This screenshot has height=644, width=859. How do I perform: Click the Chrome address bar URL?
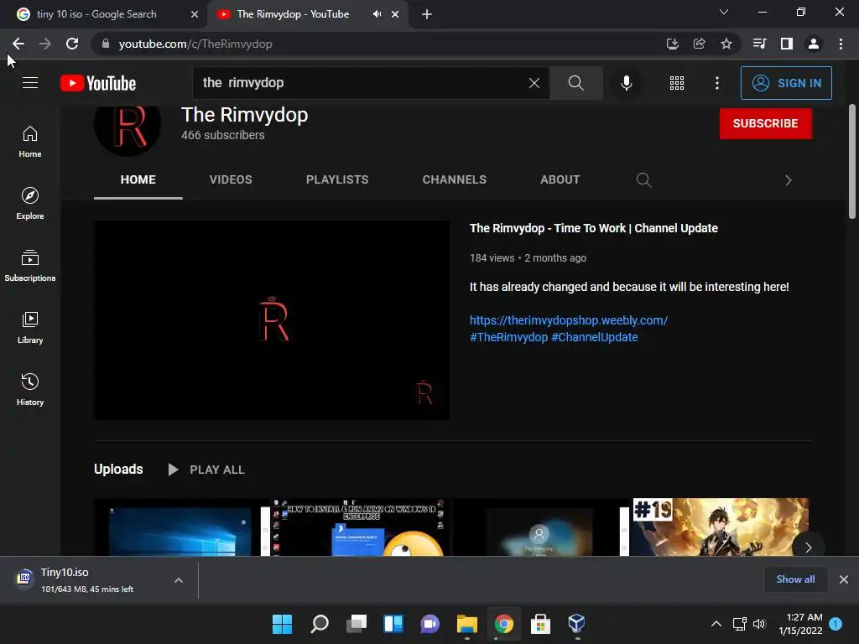click(195, 44)
